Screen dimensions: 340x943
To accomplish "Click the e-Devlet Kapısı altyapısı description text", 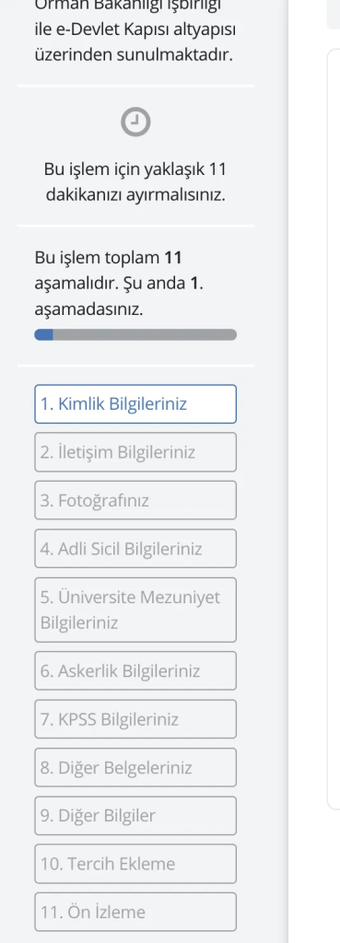I will [134, 29].
